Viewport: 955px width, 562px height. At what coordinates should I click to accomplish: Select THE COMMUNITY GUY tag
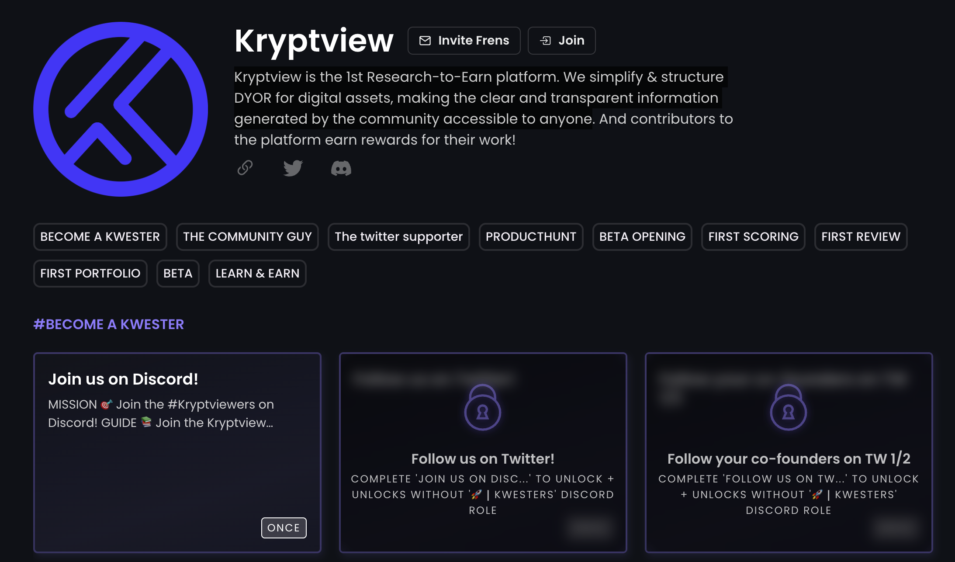click(247, 237)
